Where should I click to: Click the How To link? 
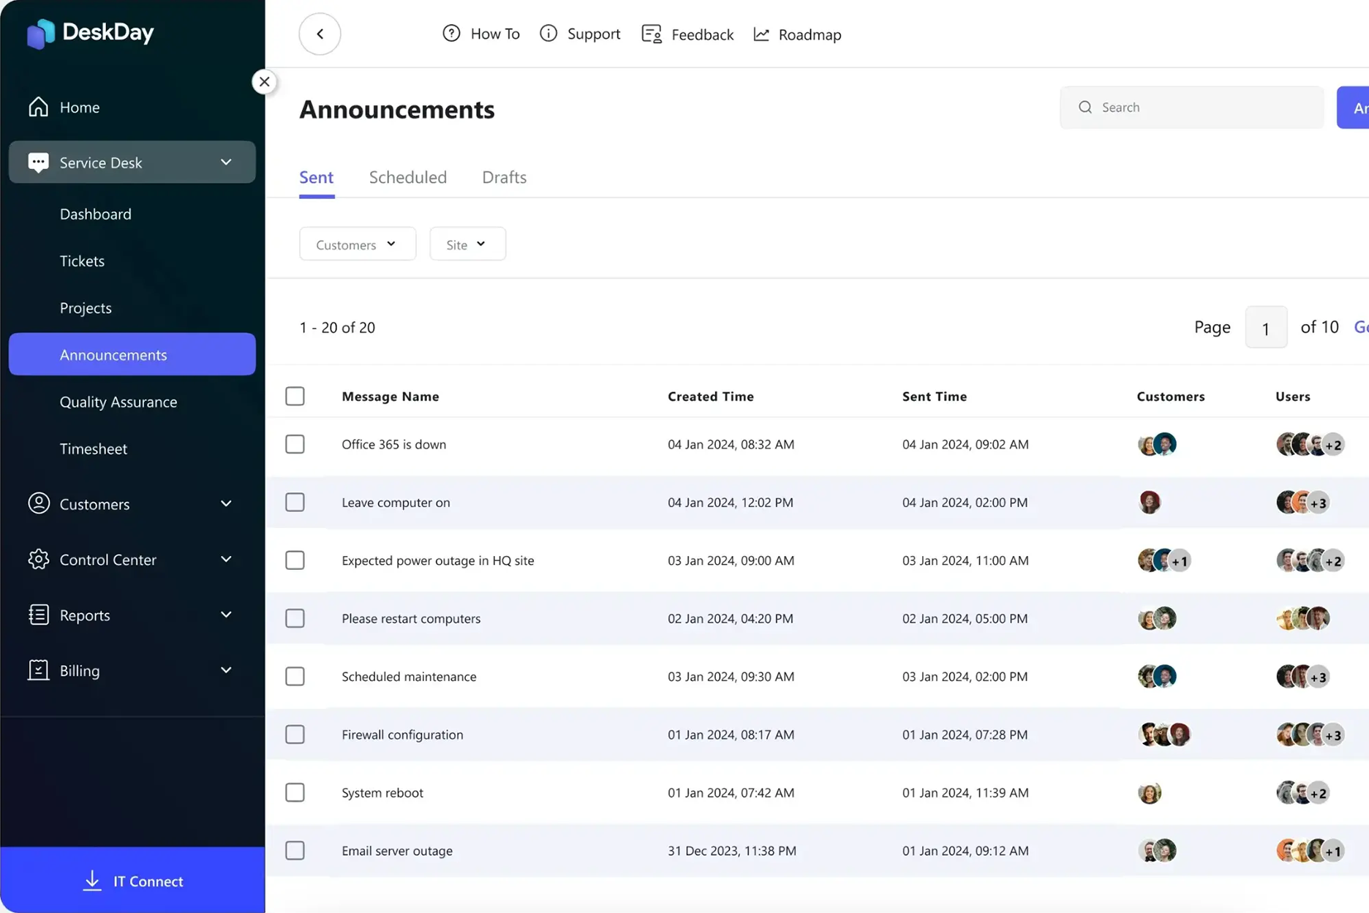(x=481, y=34)
